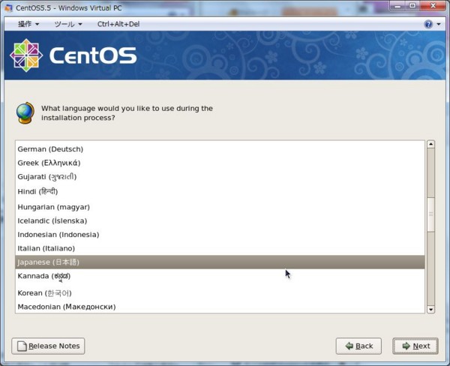This screenshot has height=366, width=450.
Task: Pick Hungarian (magyar) from the list
Action: 220,207
